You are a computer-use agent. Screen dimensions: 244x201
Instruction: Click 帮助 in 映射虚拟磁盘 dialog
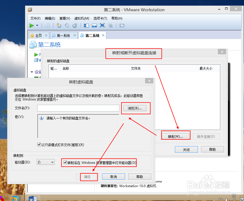point(139,177)
